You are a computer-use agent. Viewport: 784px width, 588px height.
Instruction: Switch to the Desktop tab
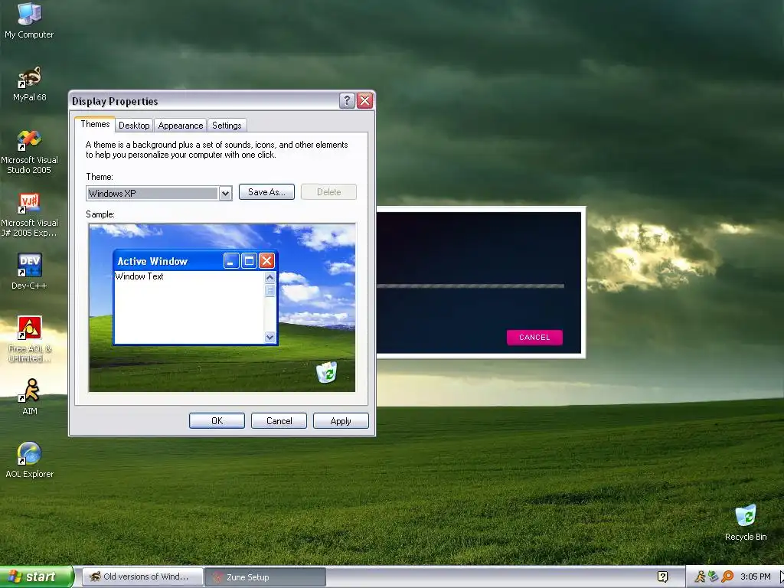coord(134,126)
